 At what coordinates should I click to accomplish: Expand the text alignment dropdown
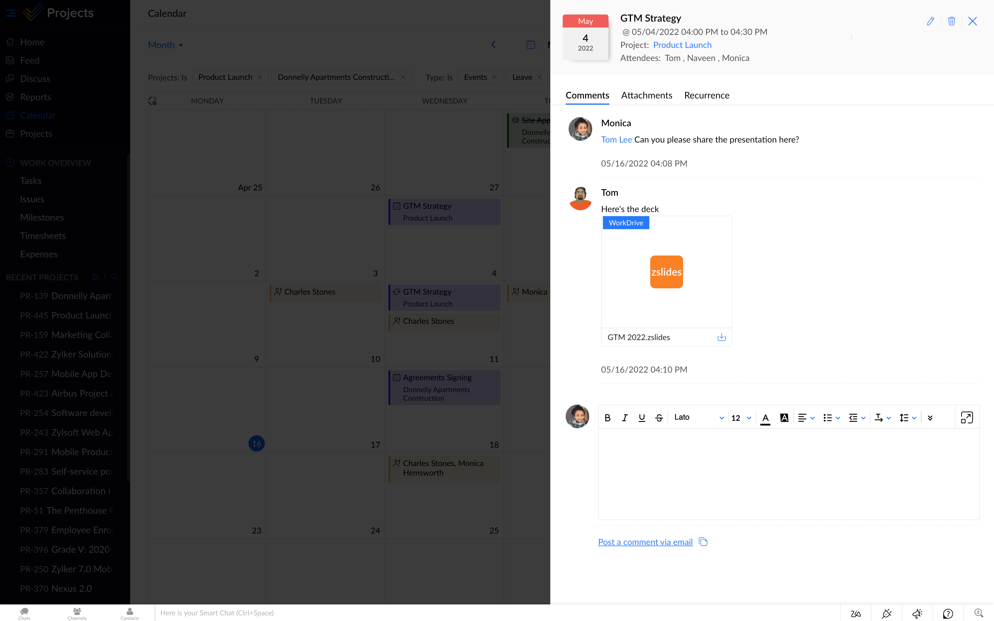pos(806,418)
